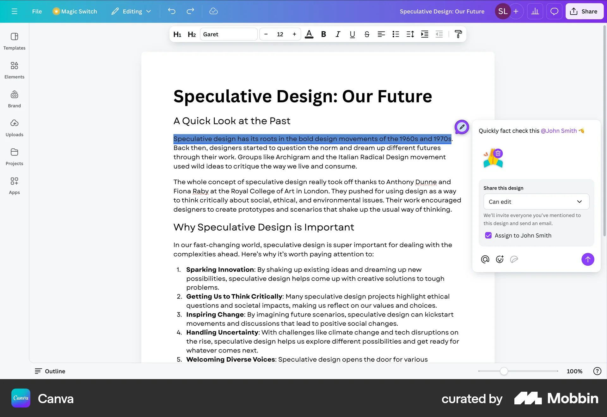Insert an emoji into the comment
The image size is (607, 417).
500,259
